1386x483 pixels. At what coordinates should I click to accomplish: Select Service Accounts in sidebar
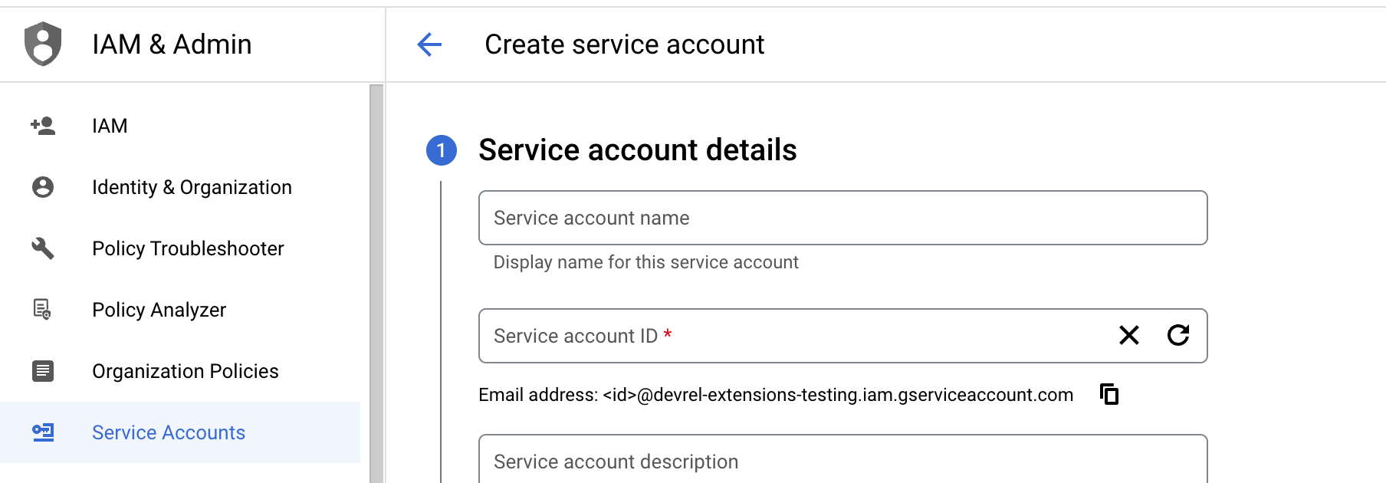click(x=169, y=432)
